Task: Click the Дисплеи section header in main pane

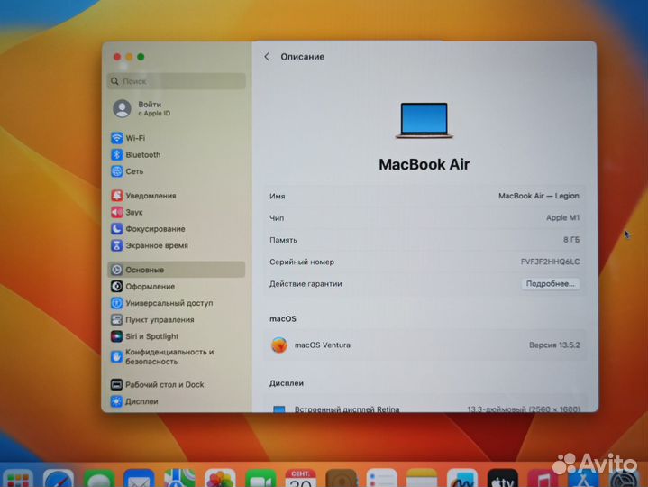Action: coord(287,383)
